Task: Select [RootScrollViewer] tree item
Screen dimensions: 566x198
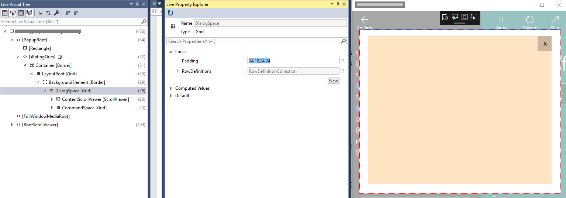Action: [40, 125]
